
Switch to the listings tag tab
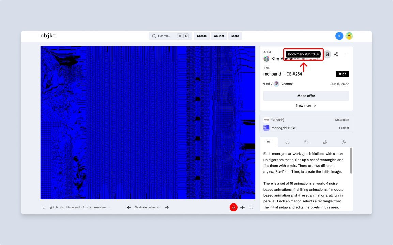(306, 142)
